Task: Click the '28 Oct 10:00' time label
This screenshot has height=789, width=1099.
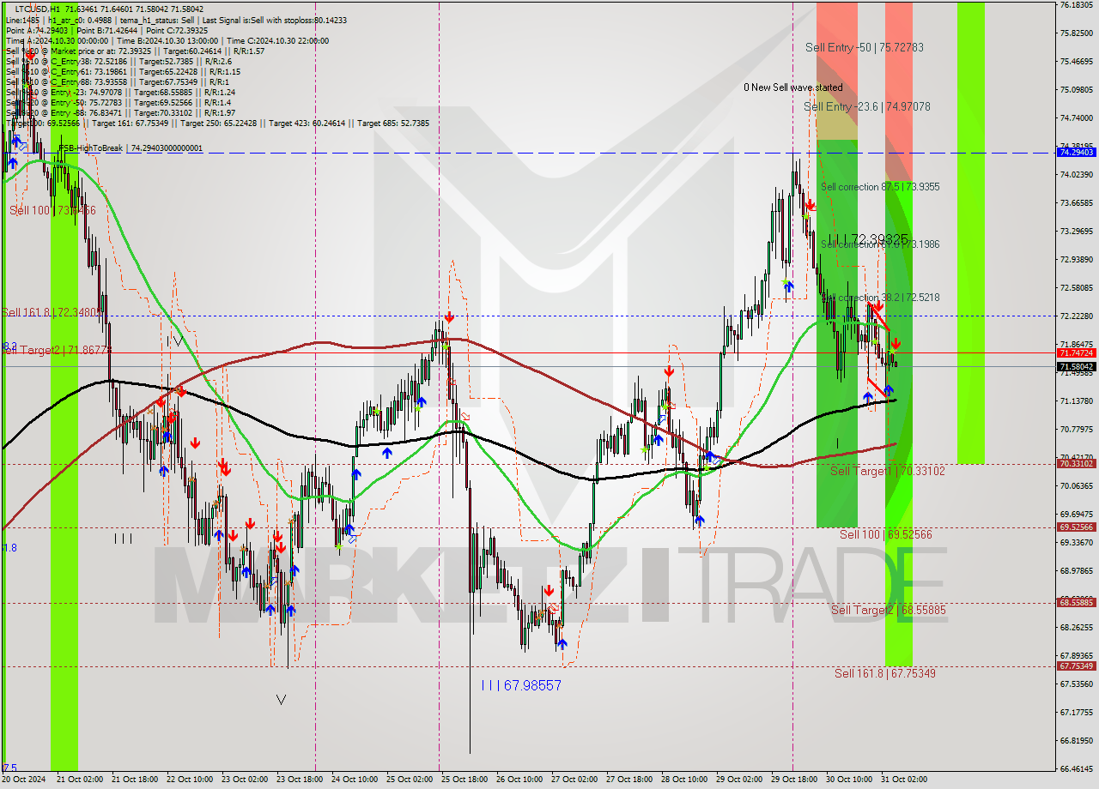Action: (684, 780)
